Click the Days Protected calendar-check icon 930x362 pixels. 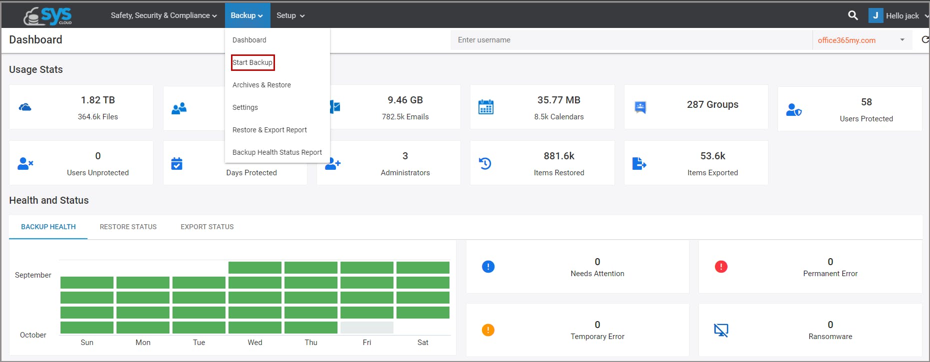coord(177,163)
